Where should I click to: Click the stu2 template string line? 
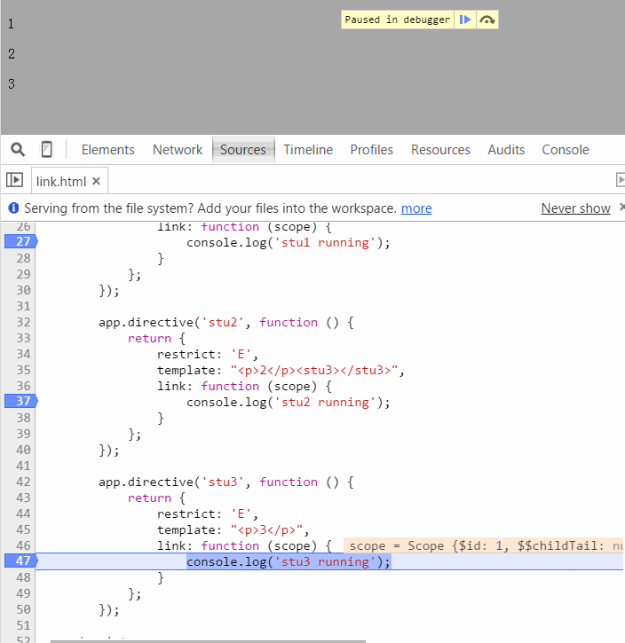(281, 371)
